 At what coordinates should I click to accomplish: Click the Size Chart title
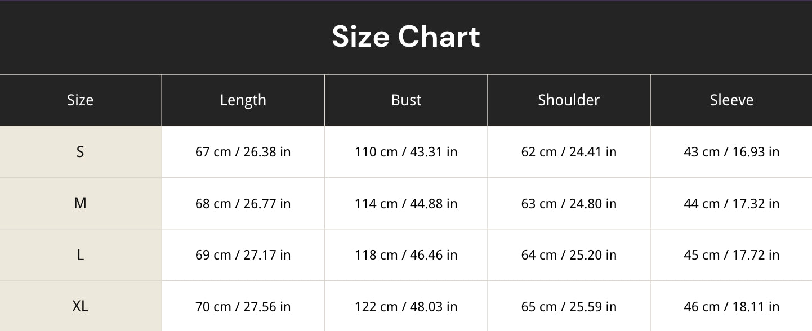(406, 37)
